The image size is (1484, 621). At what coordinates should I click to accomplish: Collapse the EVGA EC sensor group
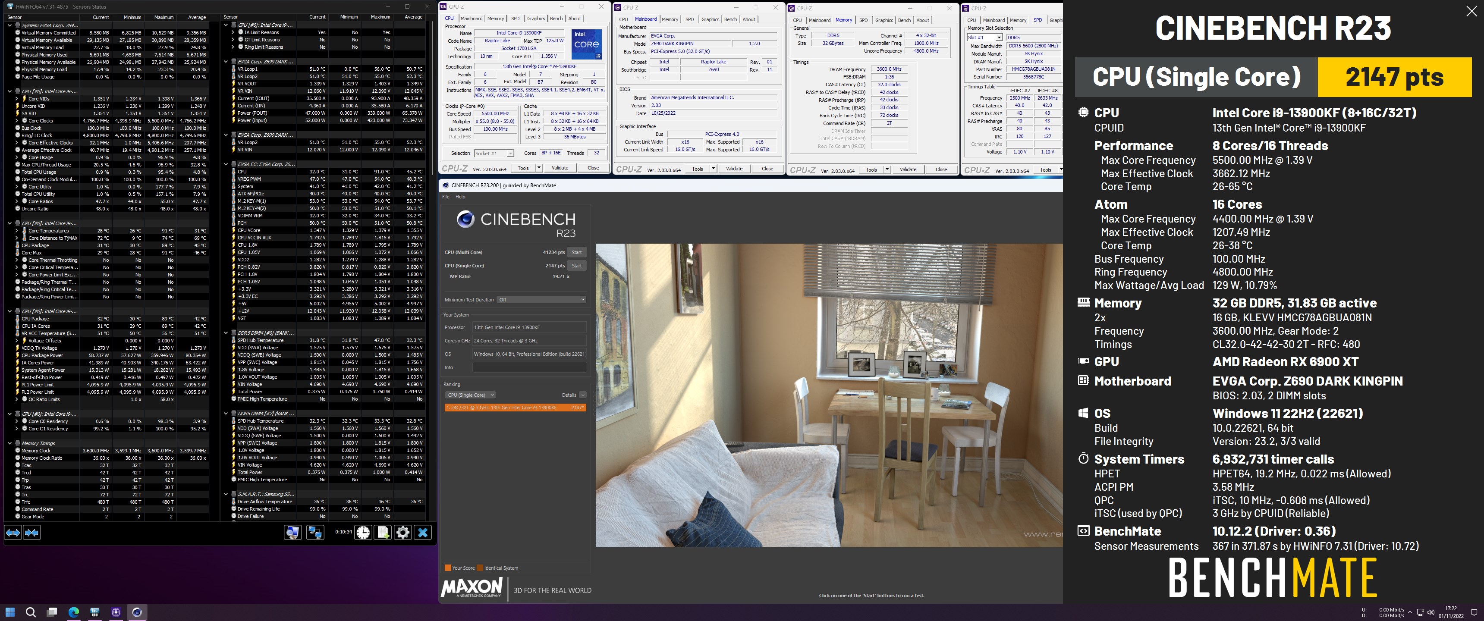(x=226, y=164)
